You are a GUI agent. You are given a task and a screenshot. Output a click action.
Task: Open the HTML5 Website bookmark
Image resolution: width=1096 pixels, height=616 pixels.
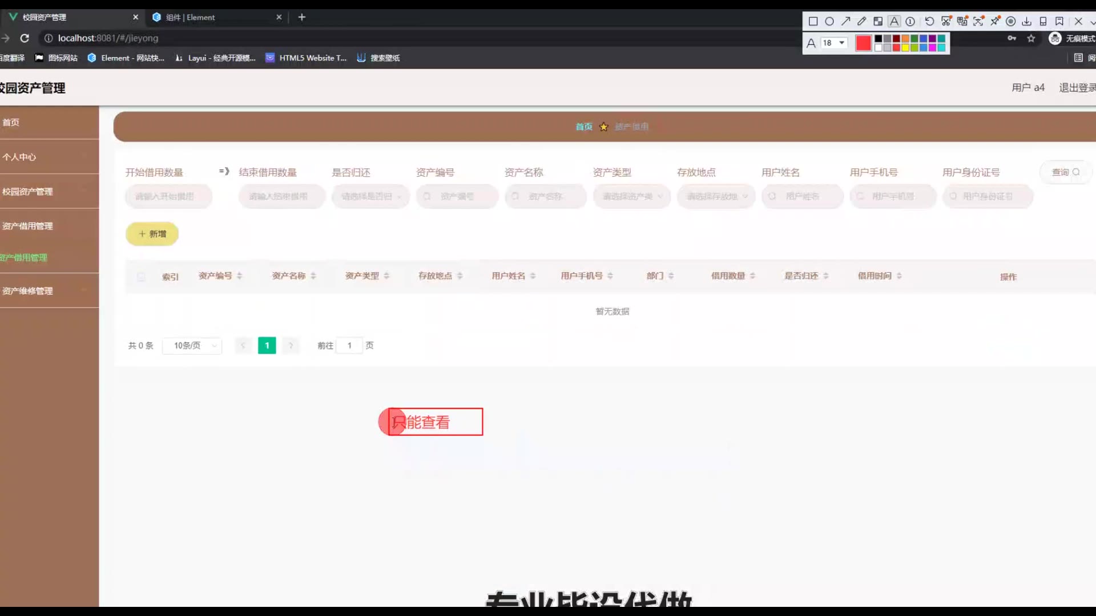click(306, 58)
